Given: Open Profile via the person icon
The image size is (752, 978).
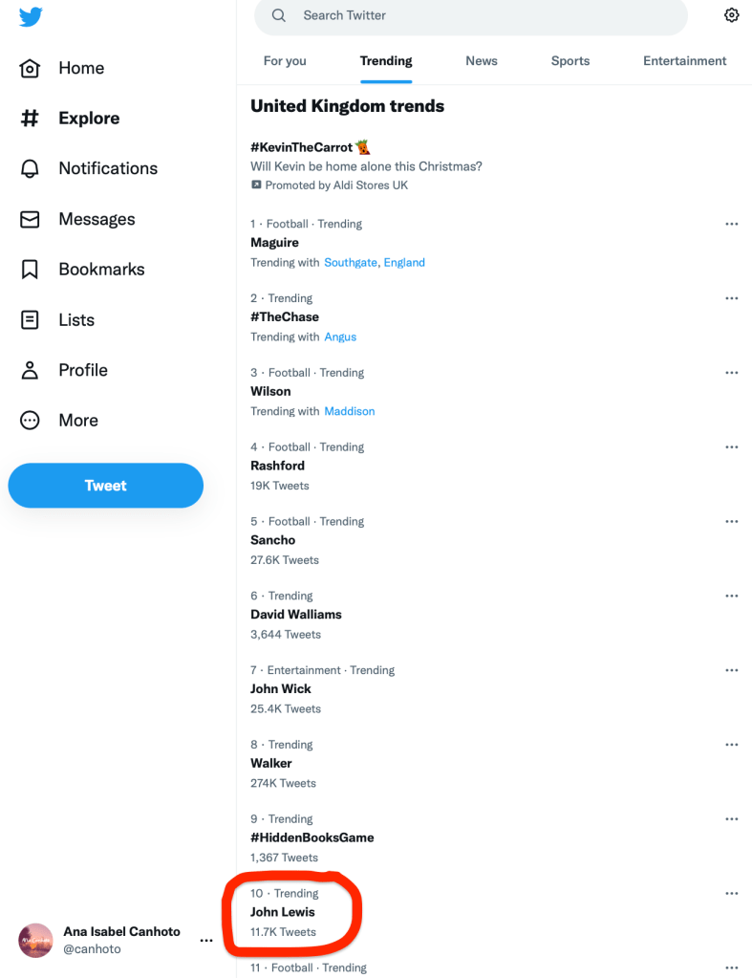Looking at the screenshot, I should 31,370.
